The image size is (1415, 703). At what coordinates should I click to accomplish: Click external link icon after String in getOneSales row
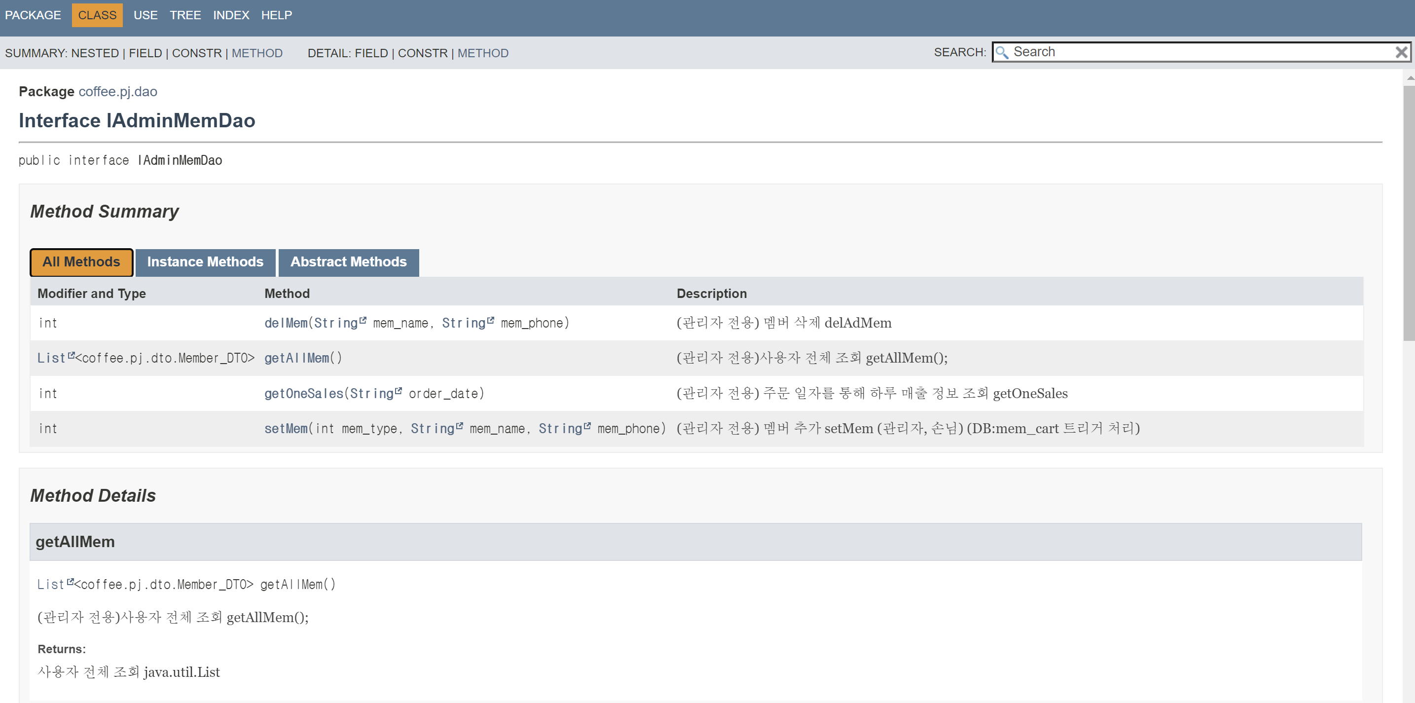398,391
